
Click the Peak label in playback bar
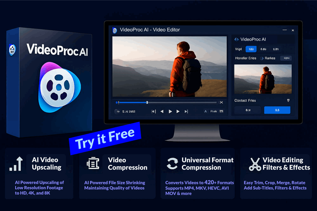213,111
